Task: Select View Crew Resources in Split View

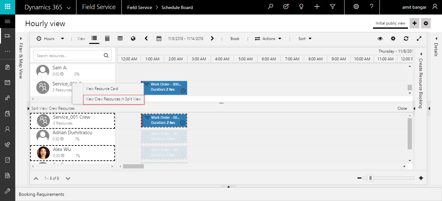Action: (113, 99)
